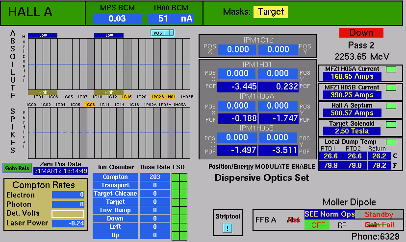Click the Phone:6328 text
Image resolution: width=406 pixels, height=242 pixels.
375,237
